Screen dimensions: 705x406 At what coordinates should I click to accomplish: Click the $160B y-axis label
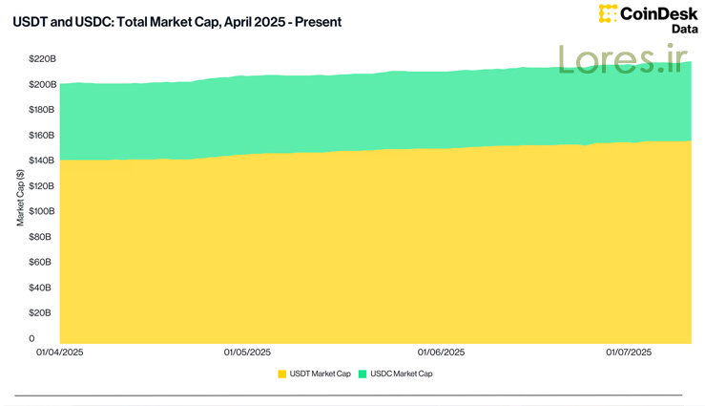point(41,135)
